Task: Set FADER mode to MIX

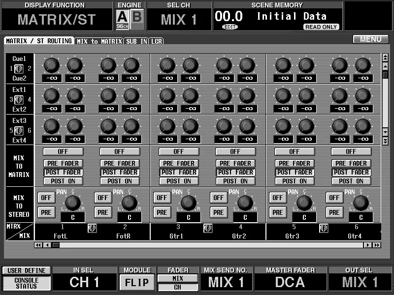Action: 178,278
